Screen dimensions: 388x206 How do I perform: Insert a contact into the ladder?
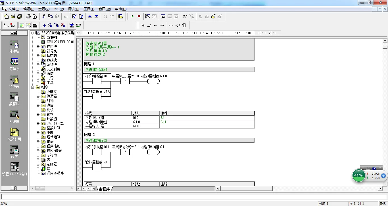pos(171,25)
